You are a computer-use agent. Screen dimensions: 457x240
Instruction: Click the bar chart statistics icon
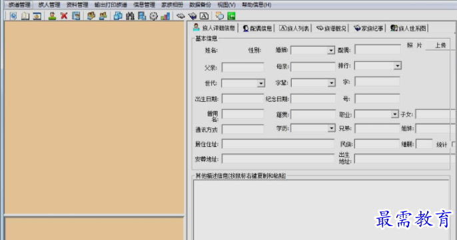[165, 16]
